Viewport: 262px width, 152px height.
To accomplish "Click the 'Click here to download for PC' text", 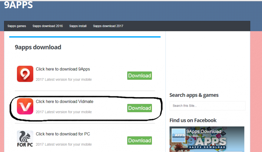I will point(63,134).
